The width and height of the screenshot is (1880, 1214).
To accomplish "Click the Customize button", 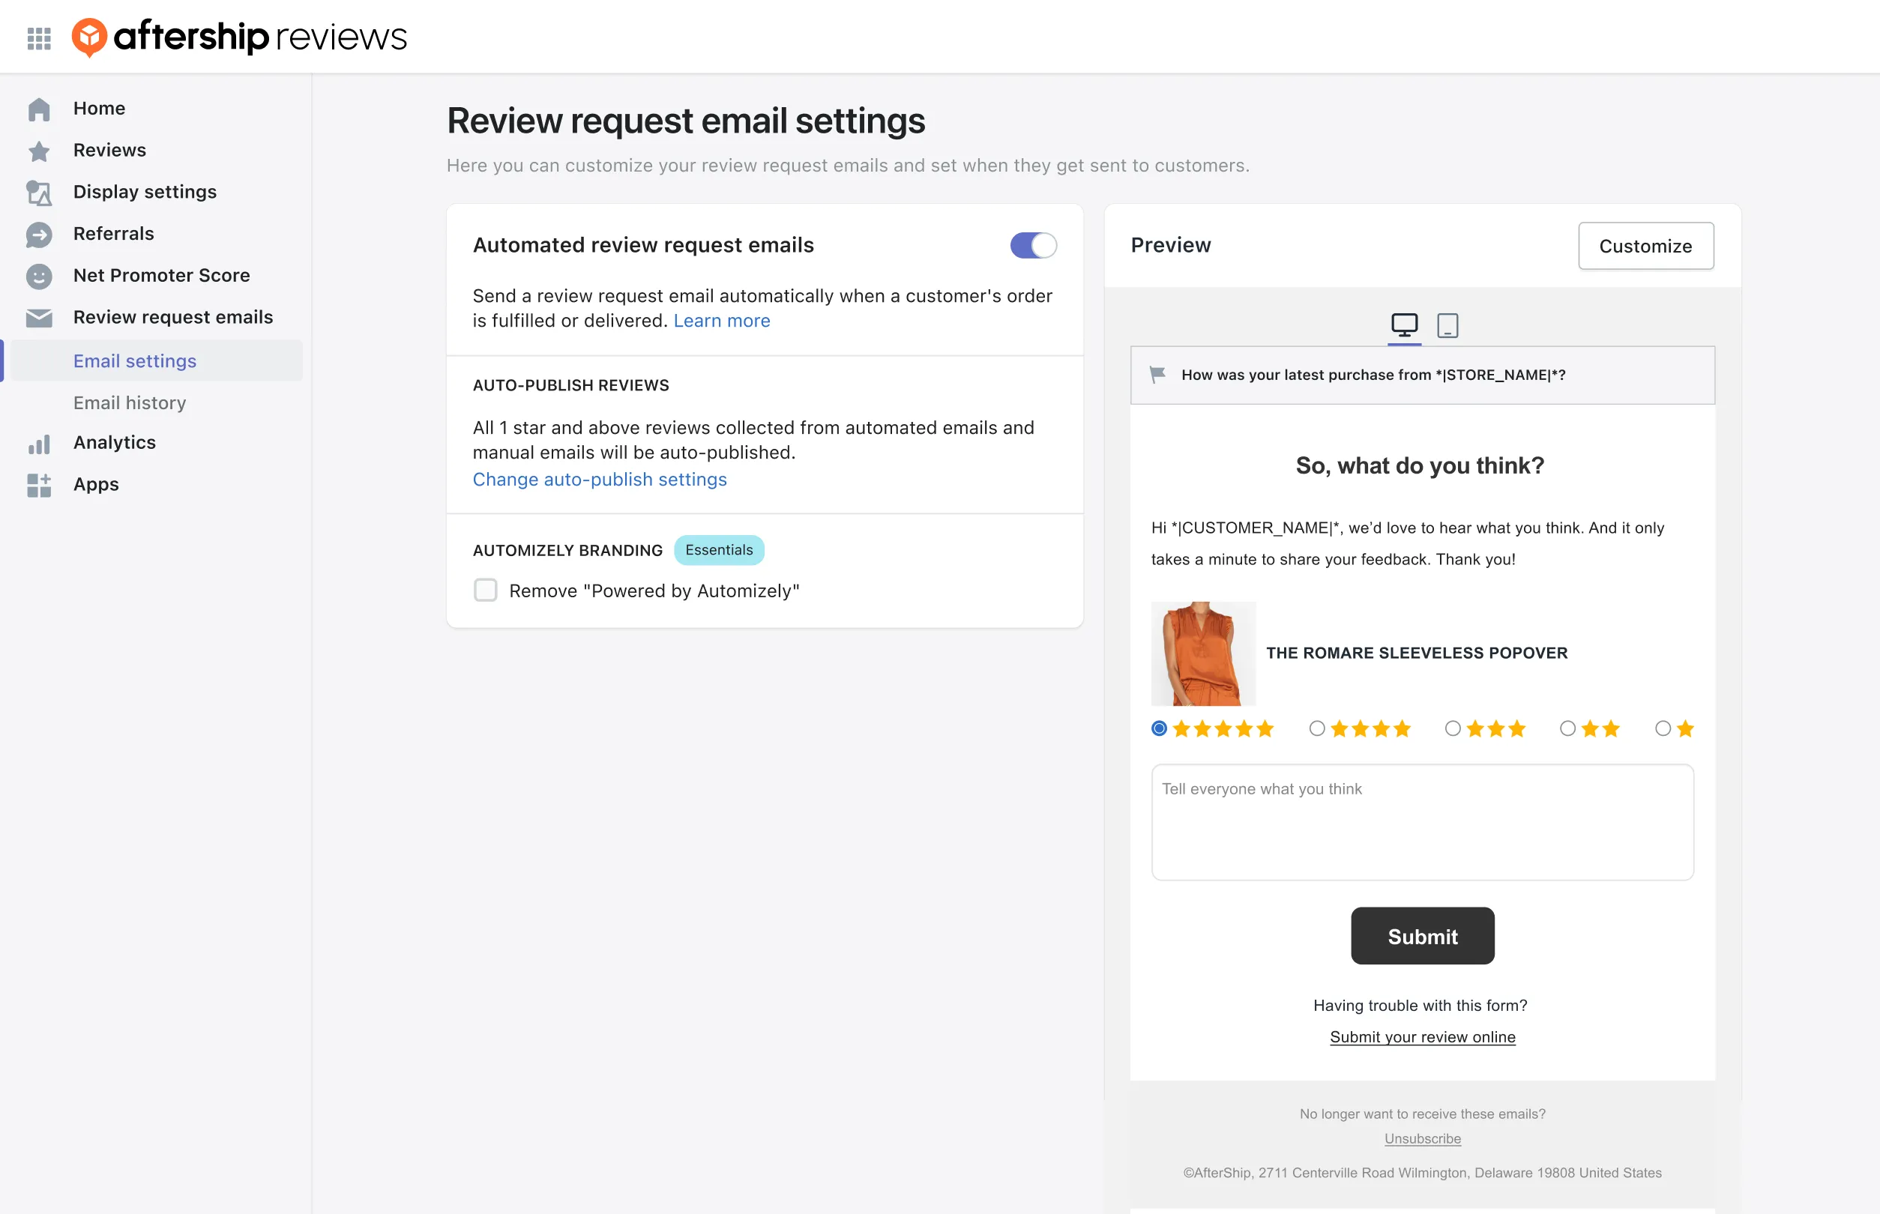I will (1645, 246).
